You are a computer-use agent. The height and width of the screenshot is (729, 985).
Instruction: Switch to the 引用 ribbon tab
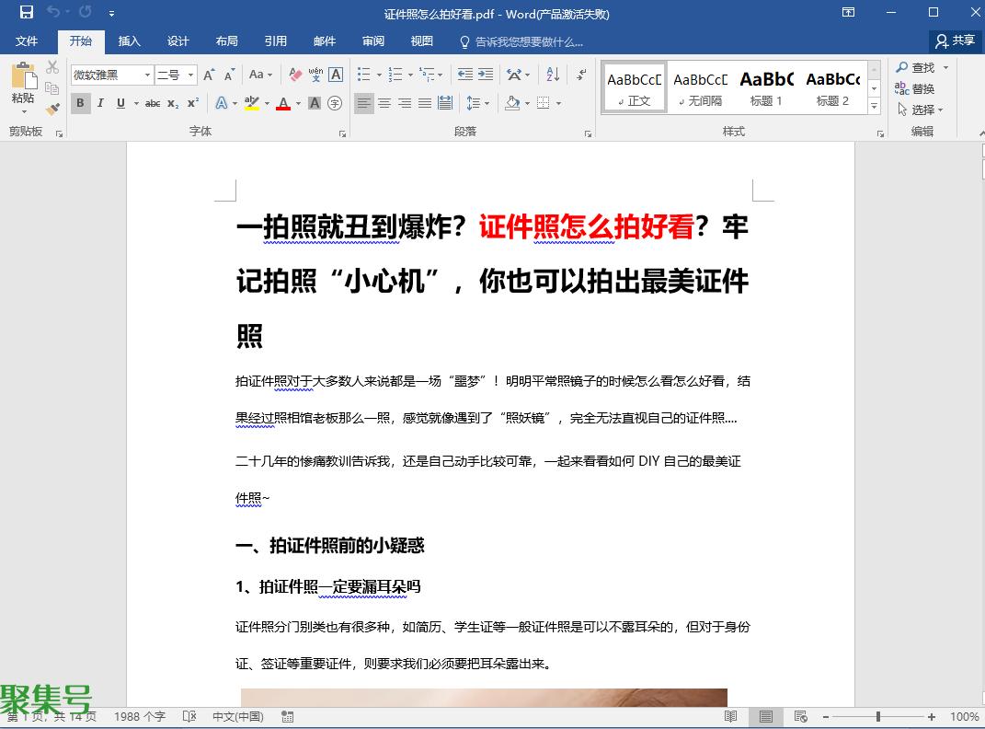click(x=277, y=40)
